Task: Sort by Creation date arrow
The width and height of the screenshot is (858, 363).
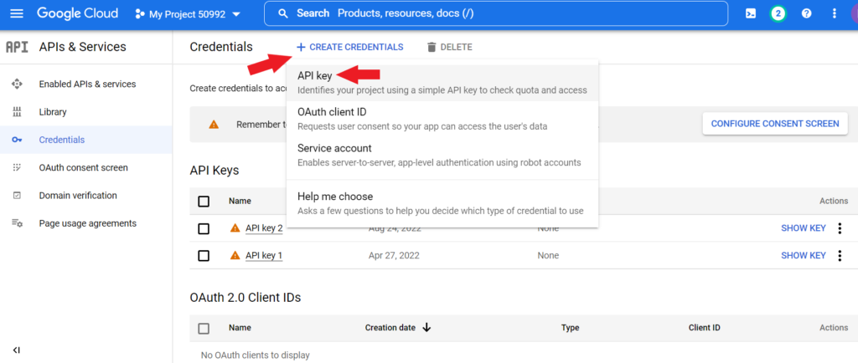Action: tap(426, 328)
